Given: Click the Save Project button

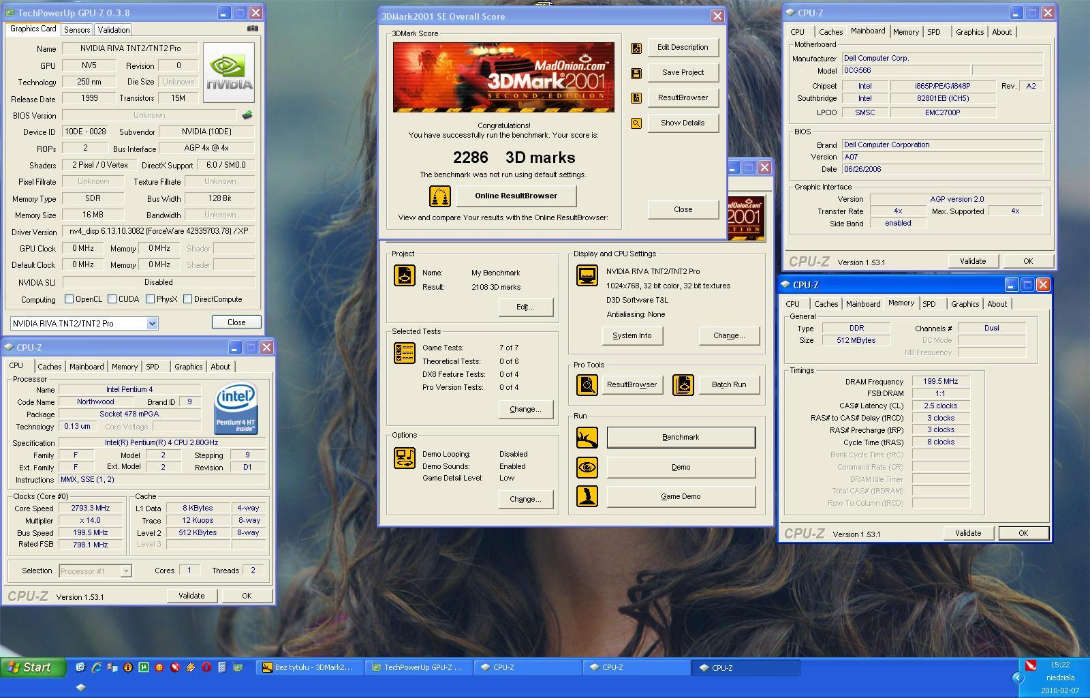Looking at the screenshot, I should click(683, 73).
